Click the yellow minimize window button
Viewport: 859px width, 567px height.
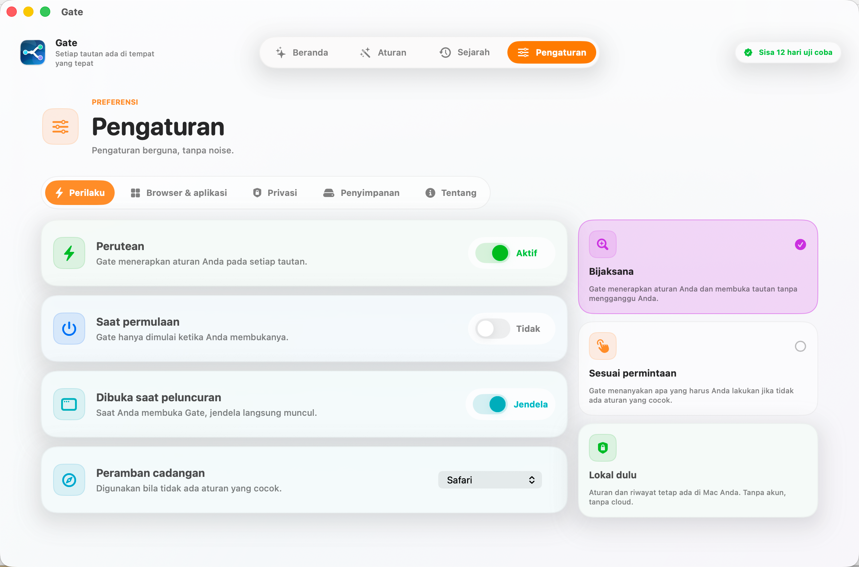(28, 12)
